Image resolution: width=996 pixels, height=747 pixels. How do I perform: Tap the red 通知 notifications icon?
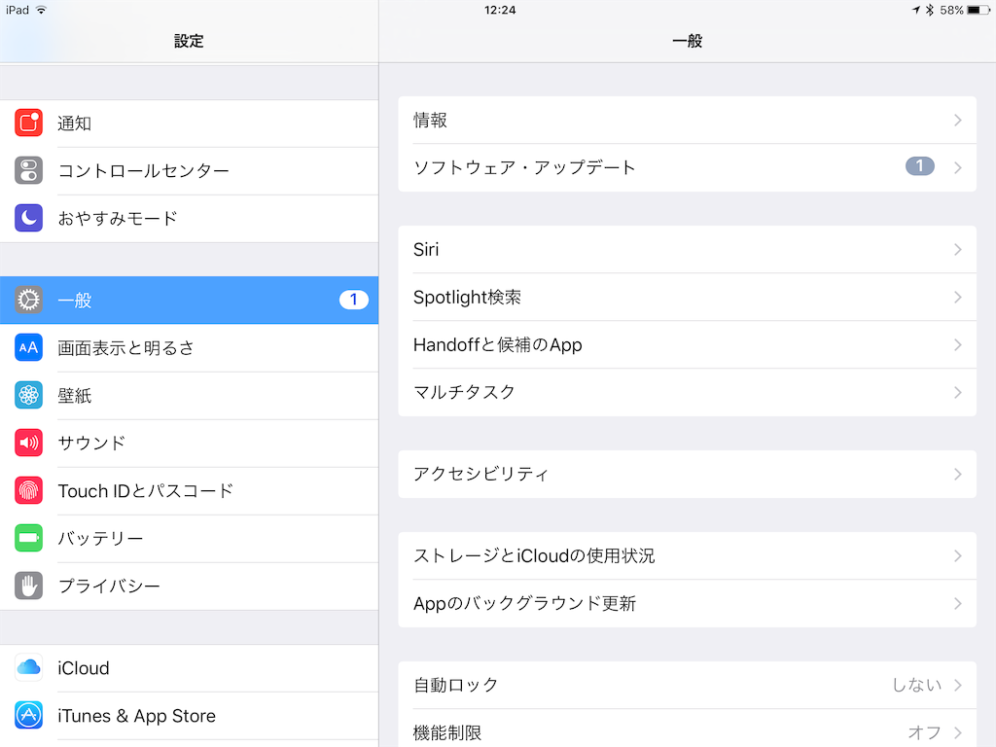point(28,124)
